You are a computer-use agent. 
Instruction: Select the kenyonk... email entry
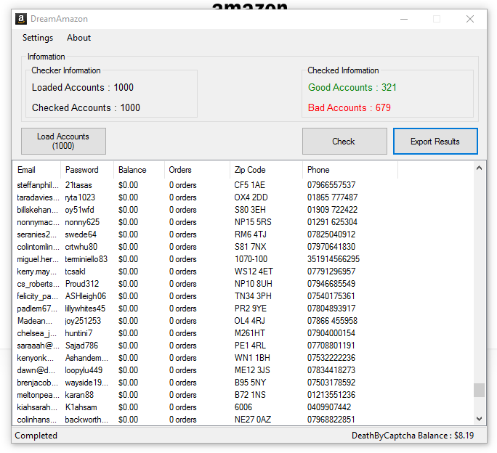35,358
